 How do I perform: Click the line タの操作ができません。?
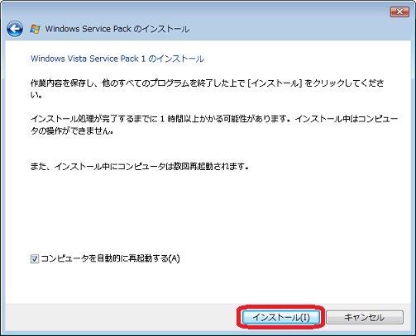coord(72,130)
